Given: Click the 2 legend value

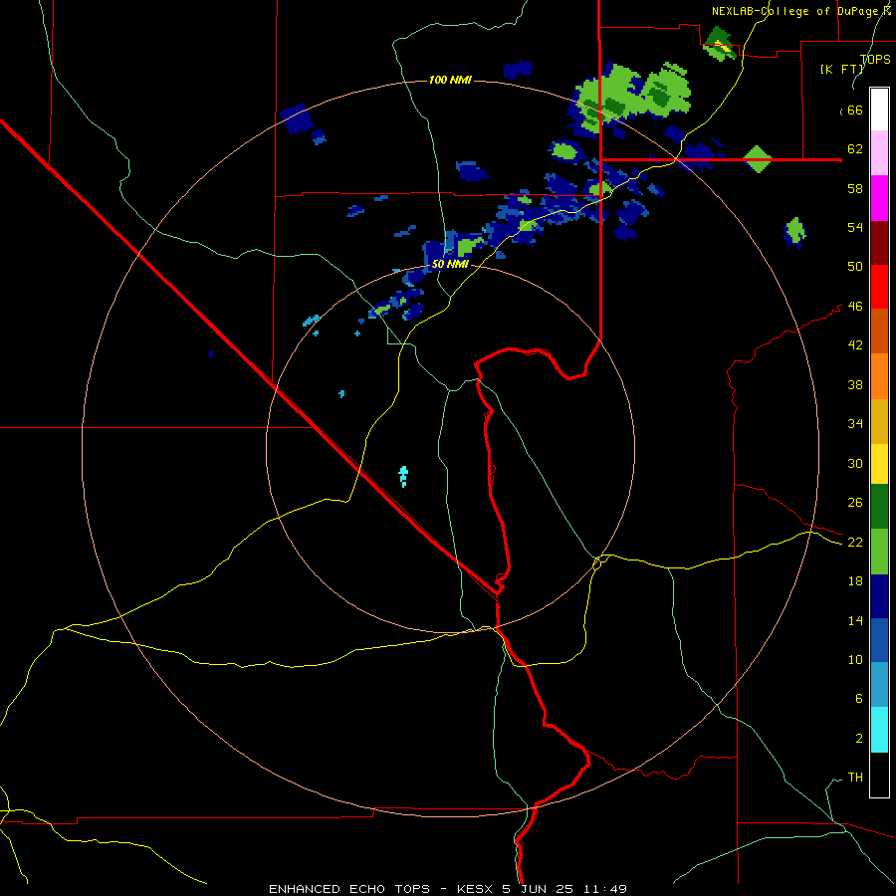Looking at the screenshot, I should [859, 739].
